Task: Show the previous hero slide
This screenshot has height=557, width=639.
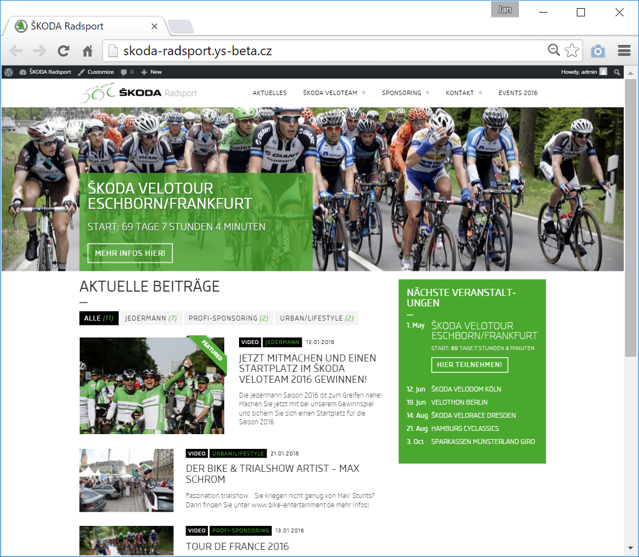Action: [19, 191]
